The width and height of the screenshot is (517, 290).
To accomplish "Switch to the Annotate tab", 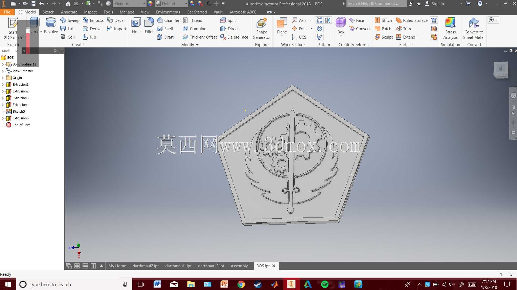I will coord(69,12).
